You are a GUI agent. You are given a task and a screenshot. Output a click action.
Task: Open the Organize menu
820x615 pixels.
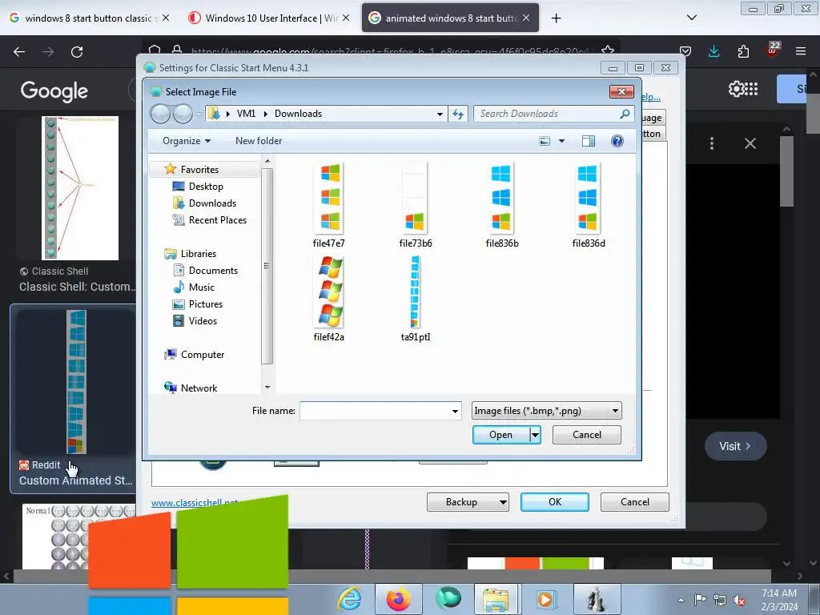(x=186, y=141)
